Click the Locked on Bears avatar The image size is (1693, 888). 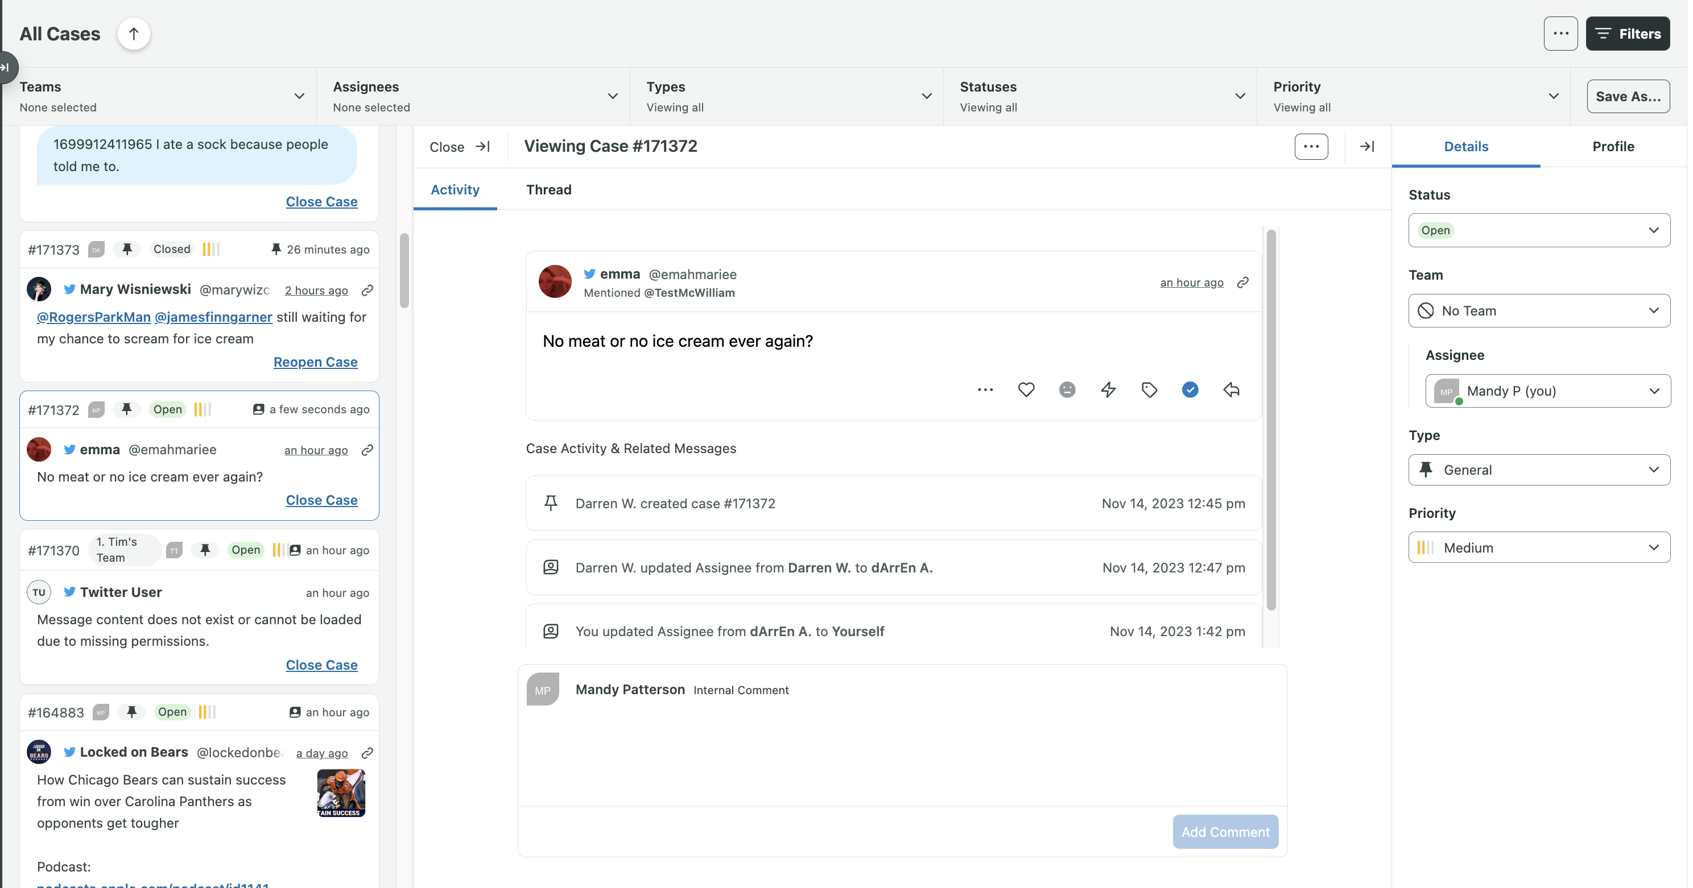[x=39, y=752]
